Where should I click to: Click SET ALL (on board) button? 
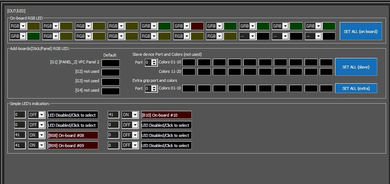pyautogui.click(x=361, y=31)
